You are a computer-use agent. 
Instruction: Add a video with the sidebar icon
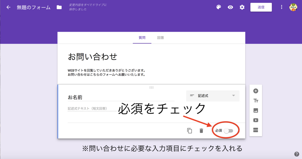coord(256,120)
